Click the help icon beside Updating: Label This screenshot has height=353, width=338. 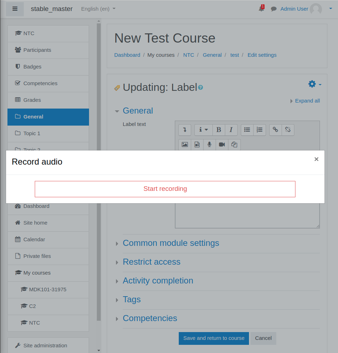[x=200, y=87]
